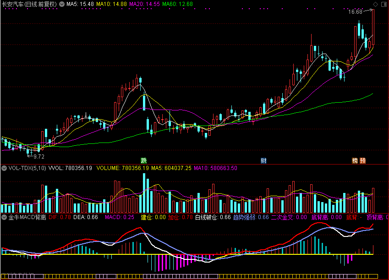Click the MA10: 14.88 indicator label
Viewport: 389px width, 280px height.
coord(111,4)
